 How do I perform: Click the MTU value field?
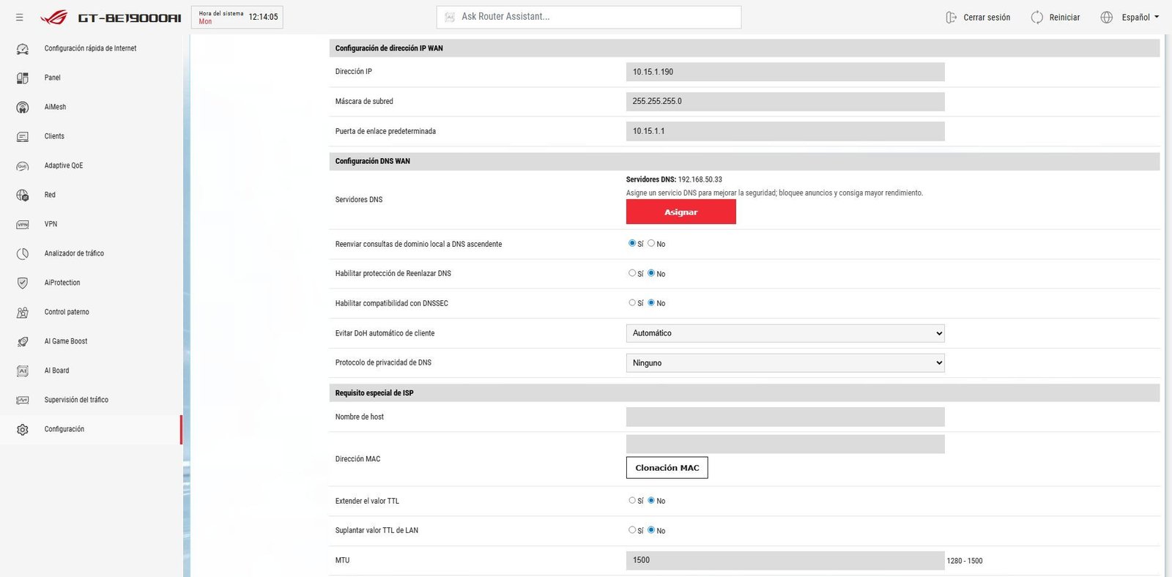coord(785,560)
